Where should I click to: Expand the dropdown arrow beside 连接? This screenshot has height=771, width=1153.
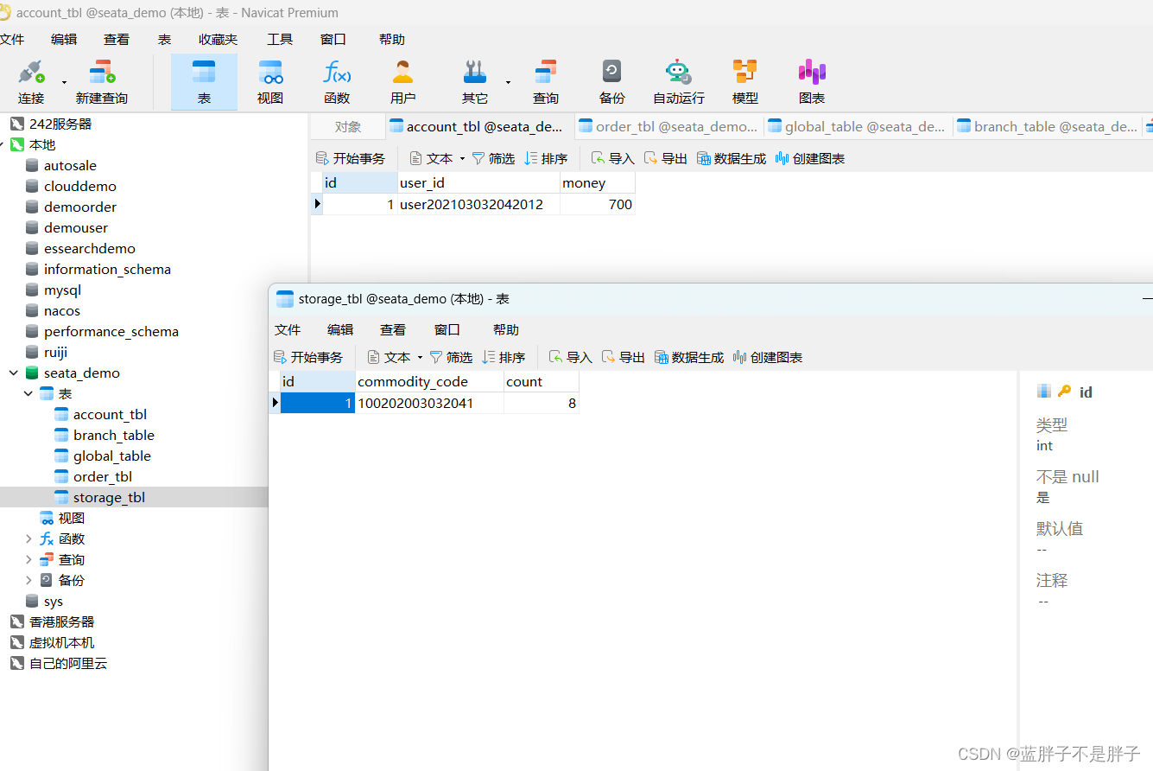(x=64, y=82)
